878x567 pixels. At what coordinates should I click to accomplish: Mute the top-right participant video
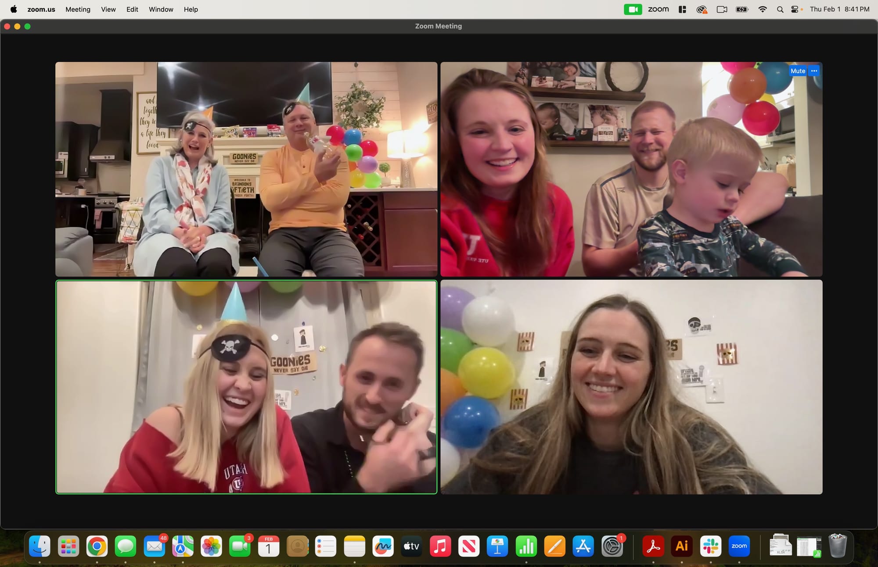pyautogui.click(x=798, y=71)
